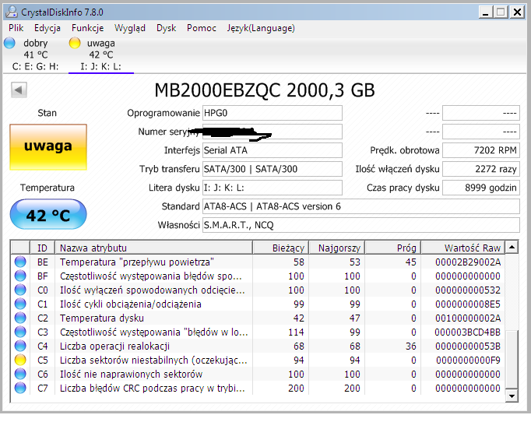Click the status orb for attribute BE
Screen dimensions: 531x429
20,262
